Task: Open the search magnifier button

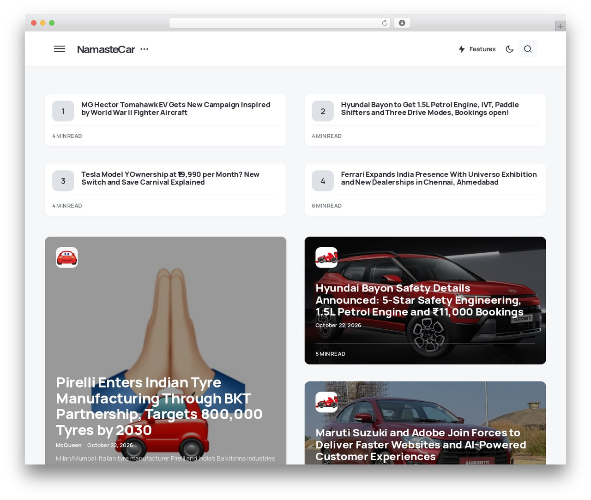Action: [x=528, y=49]
